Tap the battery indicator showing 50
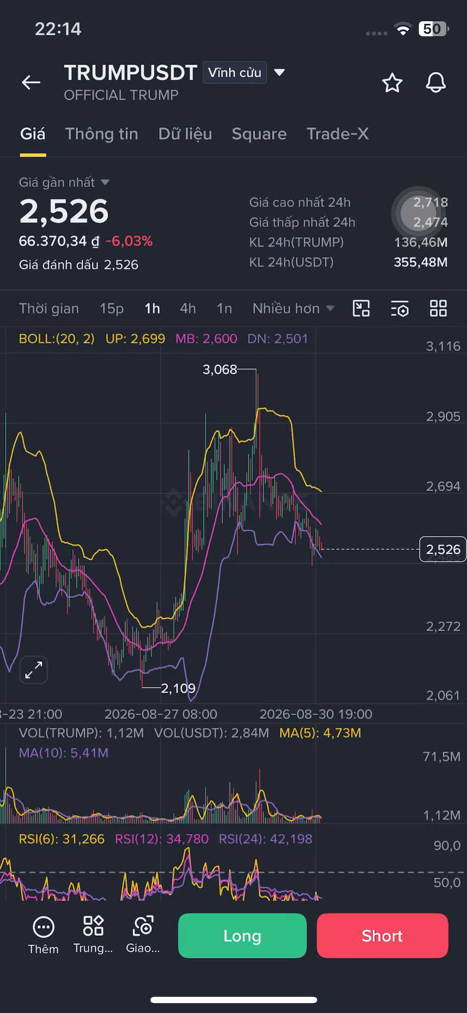Screen dimensions: 467x1013 tap(433, 28)
